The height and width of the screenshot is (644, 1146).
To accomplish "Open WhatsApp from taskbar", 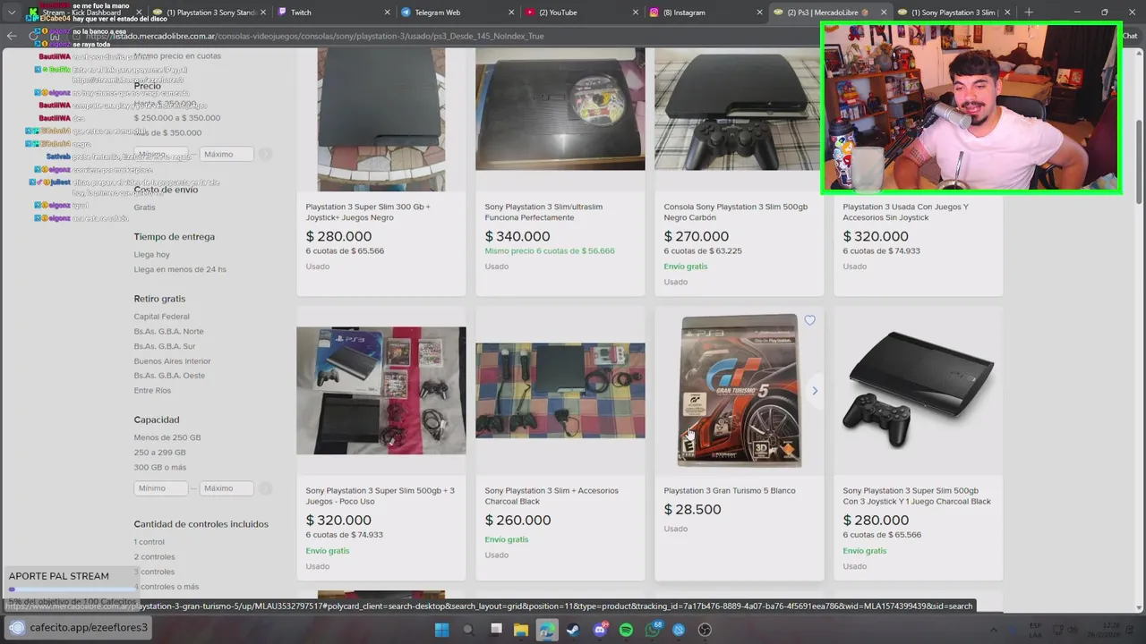I will (x=652, y=630).
